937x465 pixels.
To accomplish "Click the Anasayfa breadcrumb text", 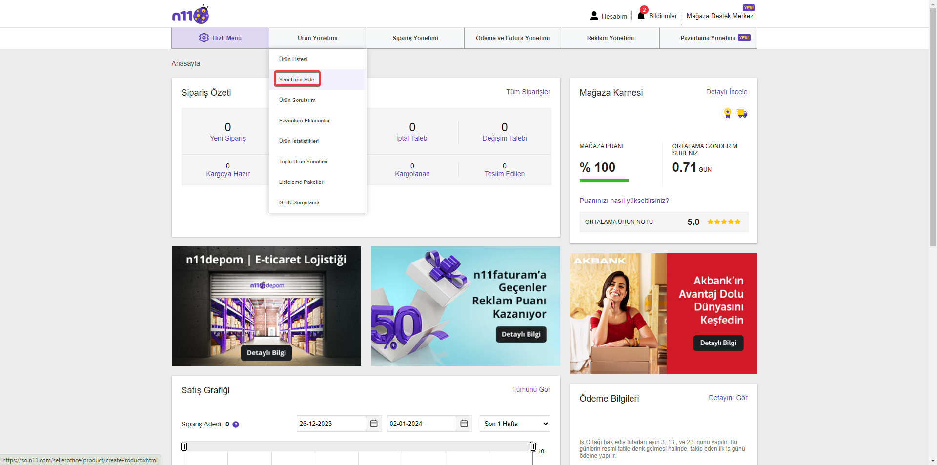I will point(186,63).
